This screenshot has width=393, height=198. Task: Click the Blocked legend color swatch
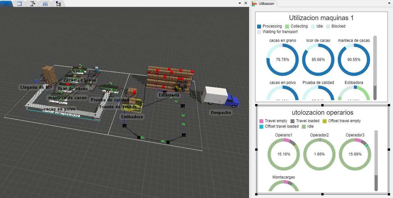pos(328,26)
